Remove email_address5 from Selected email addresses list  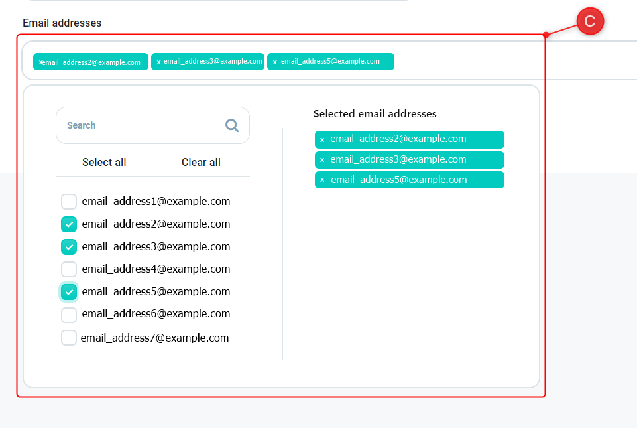322,180
